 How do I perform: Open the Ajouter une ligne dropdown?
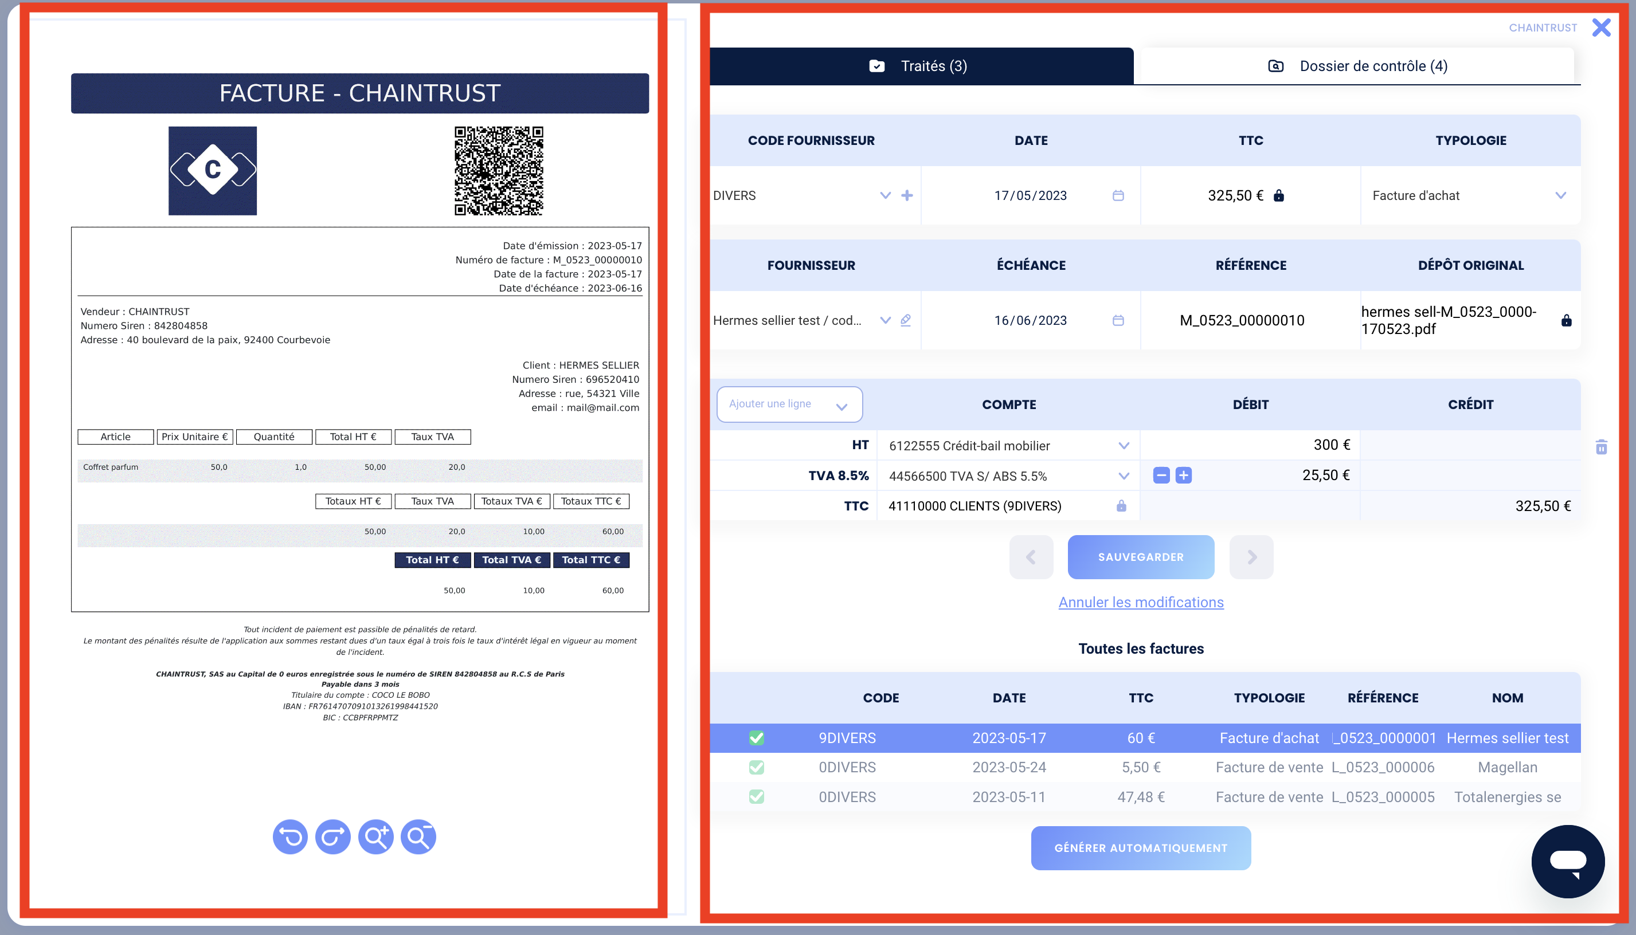789,404
